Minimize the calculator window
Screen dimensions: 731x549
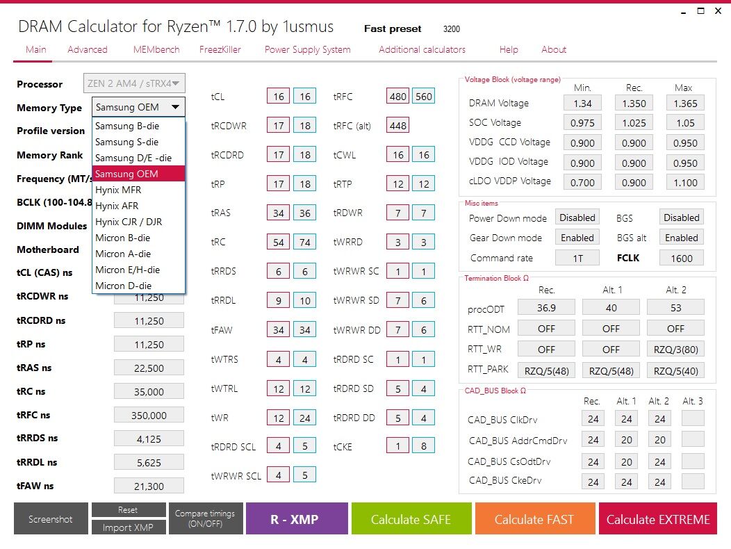[684, 12]
